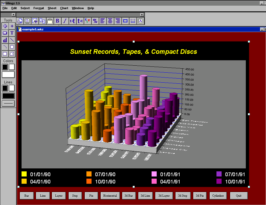
Task: Select the black fill color swatch under Colors
Action: pos(5,67)
